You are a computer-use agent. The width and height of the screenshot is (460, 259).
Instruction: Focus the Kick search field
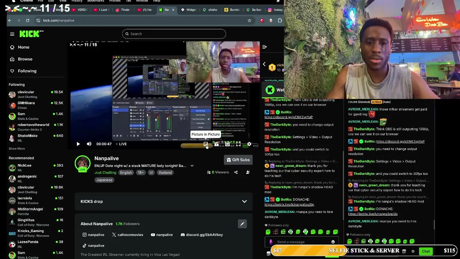pos(174,34)
